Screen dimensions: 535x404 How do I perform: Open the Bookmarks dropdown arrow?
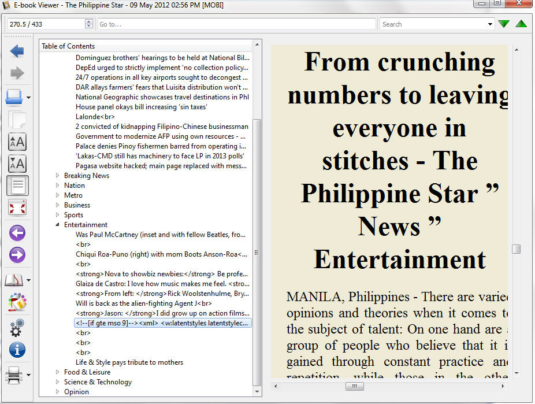(x=29, y=280)
